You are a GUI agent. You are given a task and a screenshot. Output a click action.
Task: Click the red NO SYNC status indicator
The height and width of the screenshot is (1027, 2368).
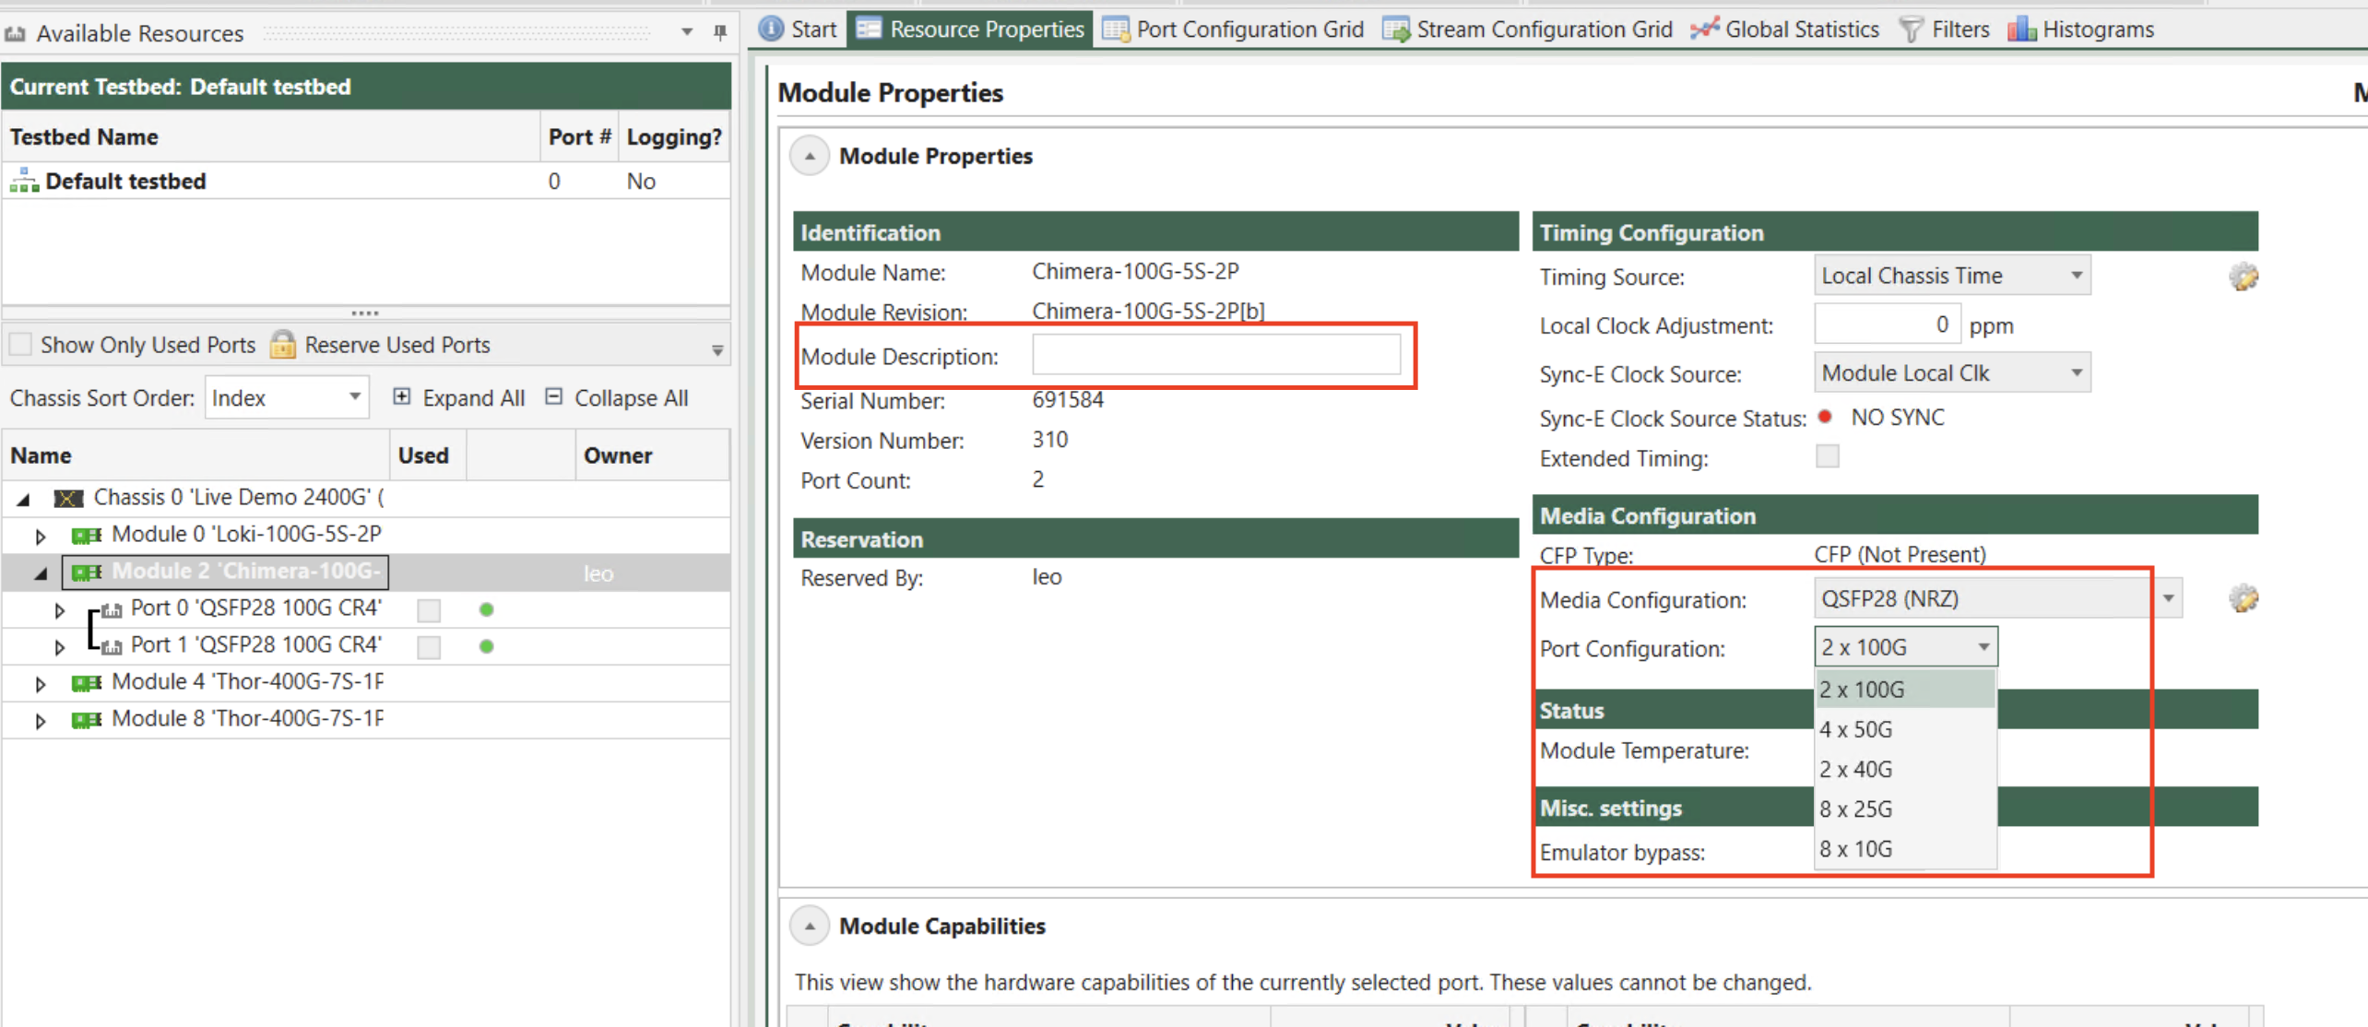point(1825,417)
